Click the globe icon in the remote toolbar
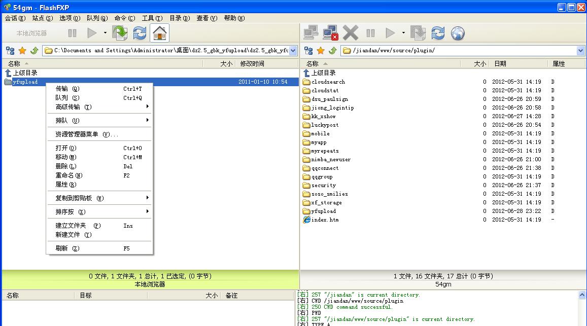The width and height of the screenshot is (587, 326). click(458, 33)
